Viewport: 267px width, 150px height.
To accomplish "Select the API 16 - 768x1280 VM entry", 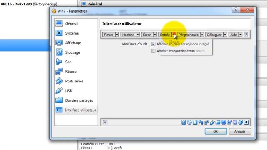I will click(x=29, y=4).
